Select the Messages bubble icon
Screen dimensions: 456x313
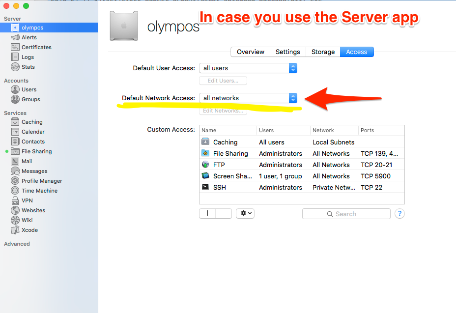tap(15, 171)
